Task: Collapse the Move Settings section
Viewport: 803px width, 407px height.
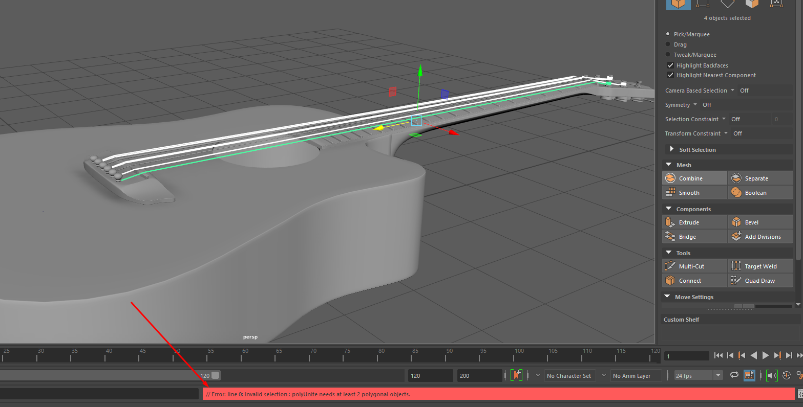Action: [x=667, y=297]
